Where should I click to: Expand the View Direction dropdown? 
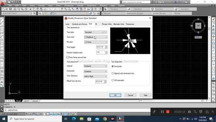coord(95,76)
